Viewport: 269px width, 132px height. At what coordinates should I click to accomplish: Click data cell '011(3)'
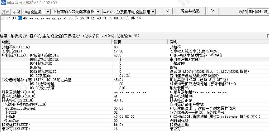(125, 76)
